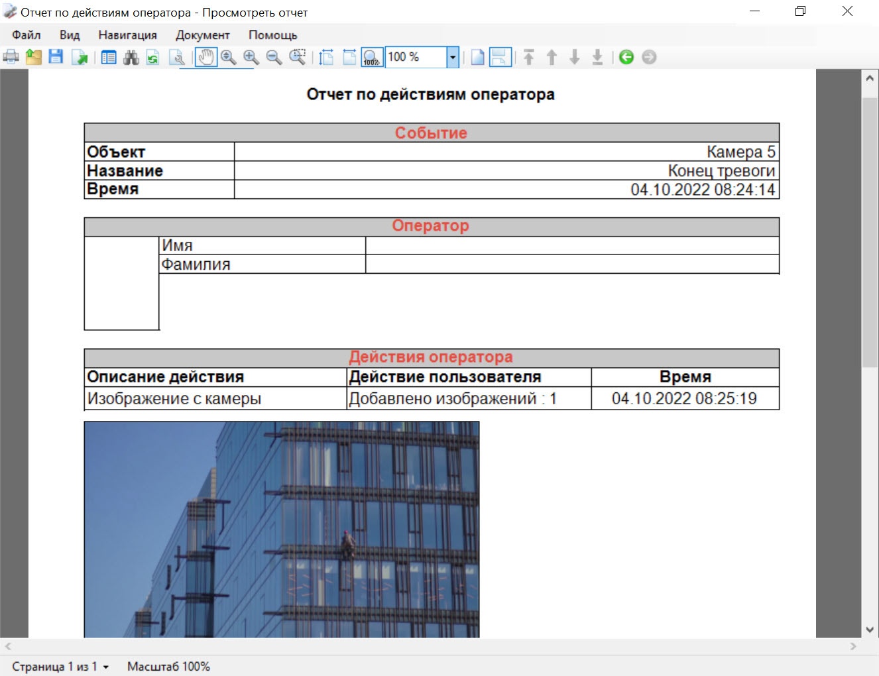Click the 'Масштаб 100%' status bar label

coord(168,667)
